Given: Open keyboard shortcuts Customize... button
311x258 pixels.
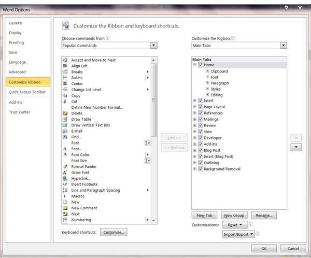Looking at the screenshot, I should click(114, 232).
